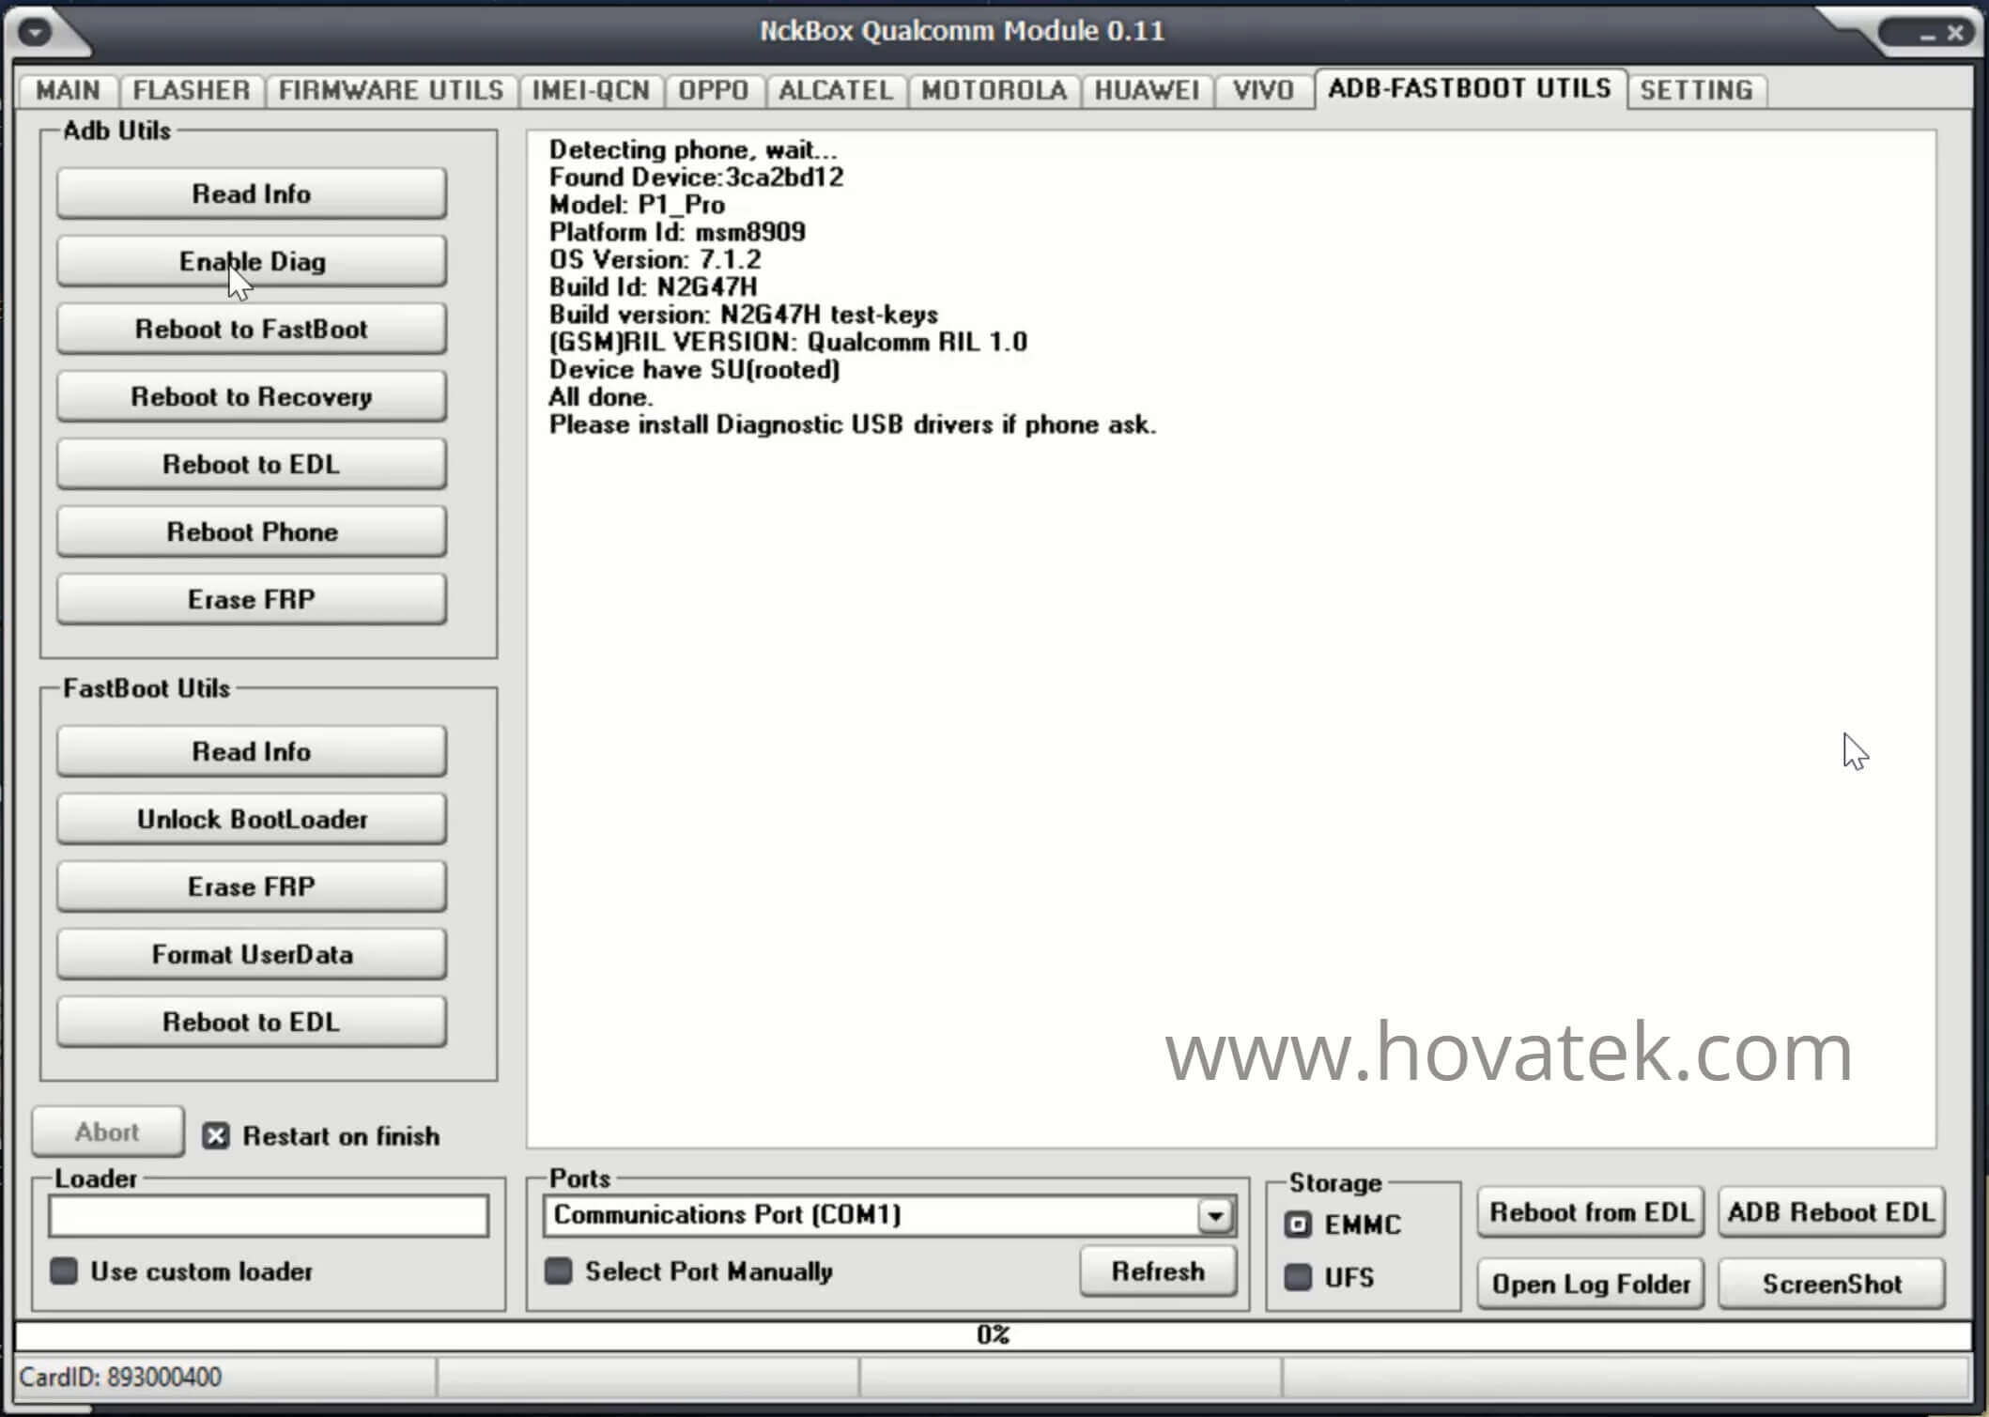Click the log line 'Model: P1_Pro'
This screenshot has height=1417, width=1989.
tap(637, 205)
